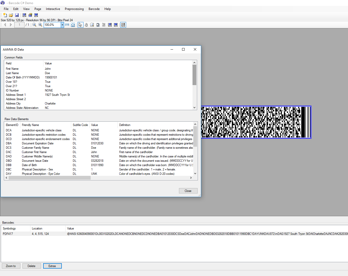This screenshot has height=276, width=348.
Task: Select the ID Number row
Action: (x=98, y=90)
